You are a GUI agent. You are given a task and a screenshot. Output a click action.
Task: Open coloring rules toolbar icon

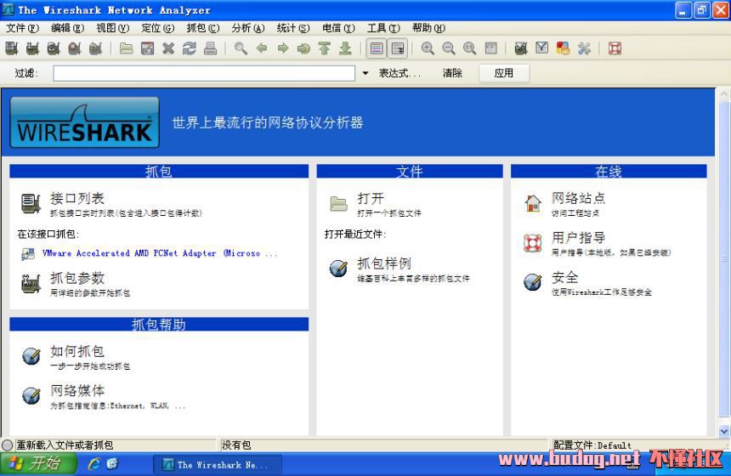coord(563,48)
